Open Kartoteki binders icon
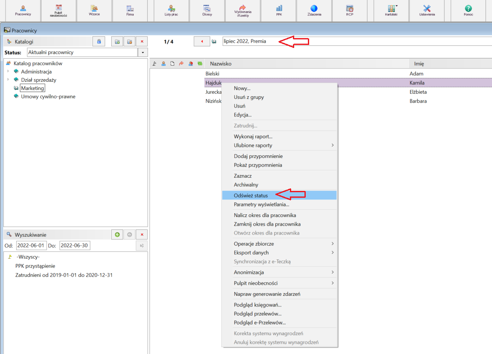Viewport: 492px width, 354px height. [391, 10]
